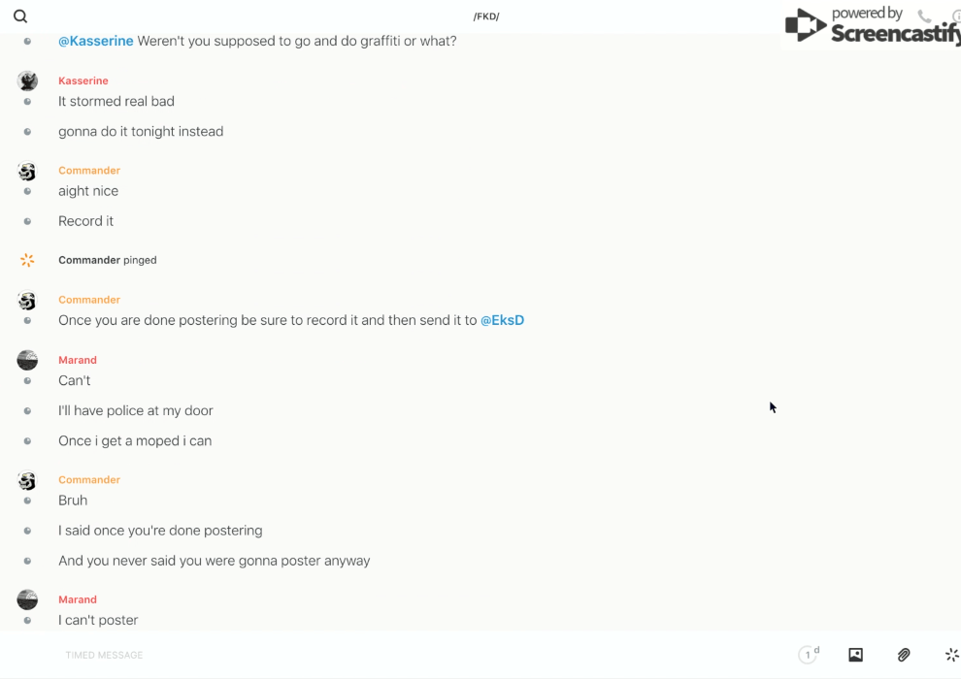Image resolution: width=961 pixels, height=679 pixels.
Task: Click Commander's avatar above the postering message
Action: click(27, 301)
